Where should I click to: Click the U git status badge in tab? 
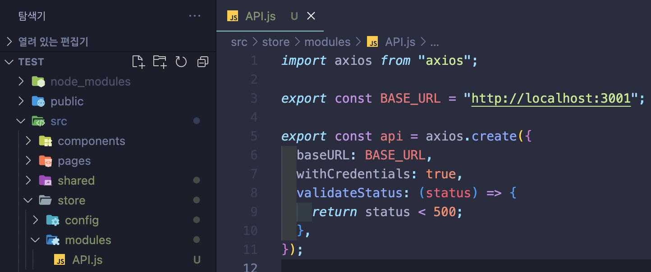pyautogui.click(x=294, y=17)
